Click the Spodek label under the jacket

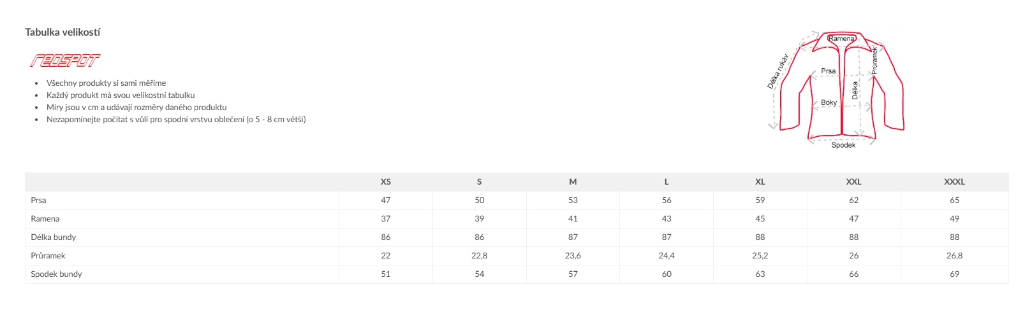843,145
